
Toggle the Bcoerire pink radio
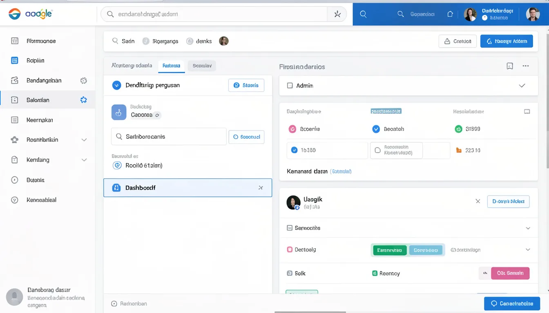click(x=292, y=129)
